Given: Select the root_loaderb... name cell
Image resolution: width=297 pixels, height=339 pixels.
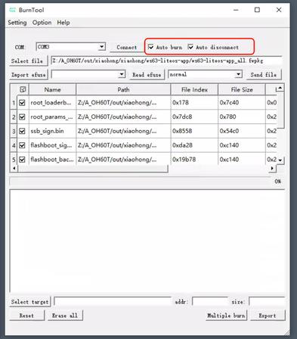Looking at the screenshot, I should pos(52,103).
